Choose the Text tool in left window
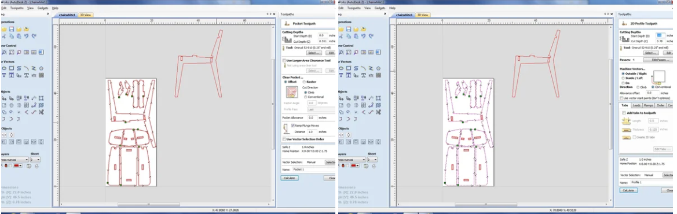 click(x=4, y=75)
